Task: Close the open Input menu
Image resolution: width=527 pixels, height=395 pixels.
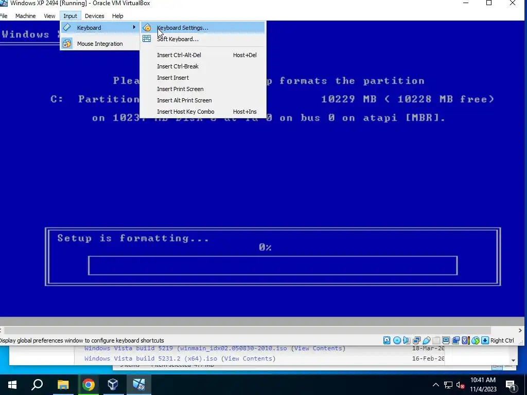Action: coord(70,16)
